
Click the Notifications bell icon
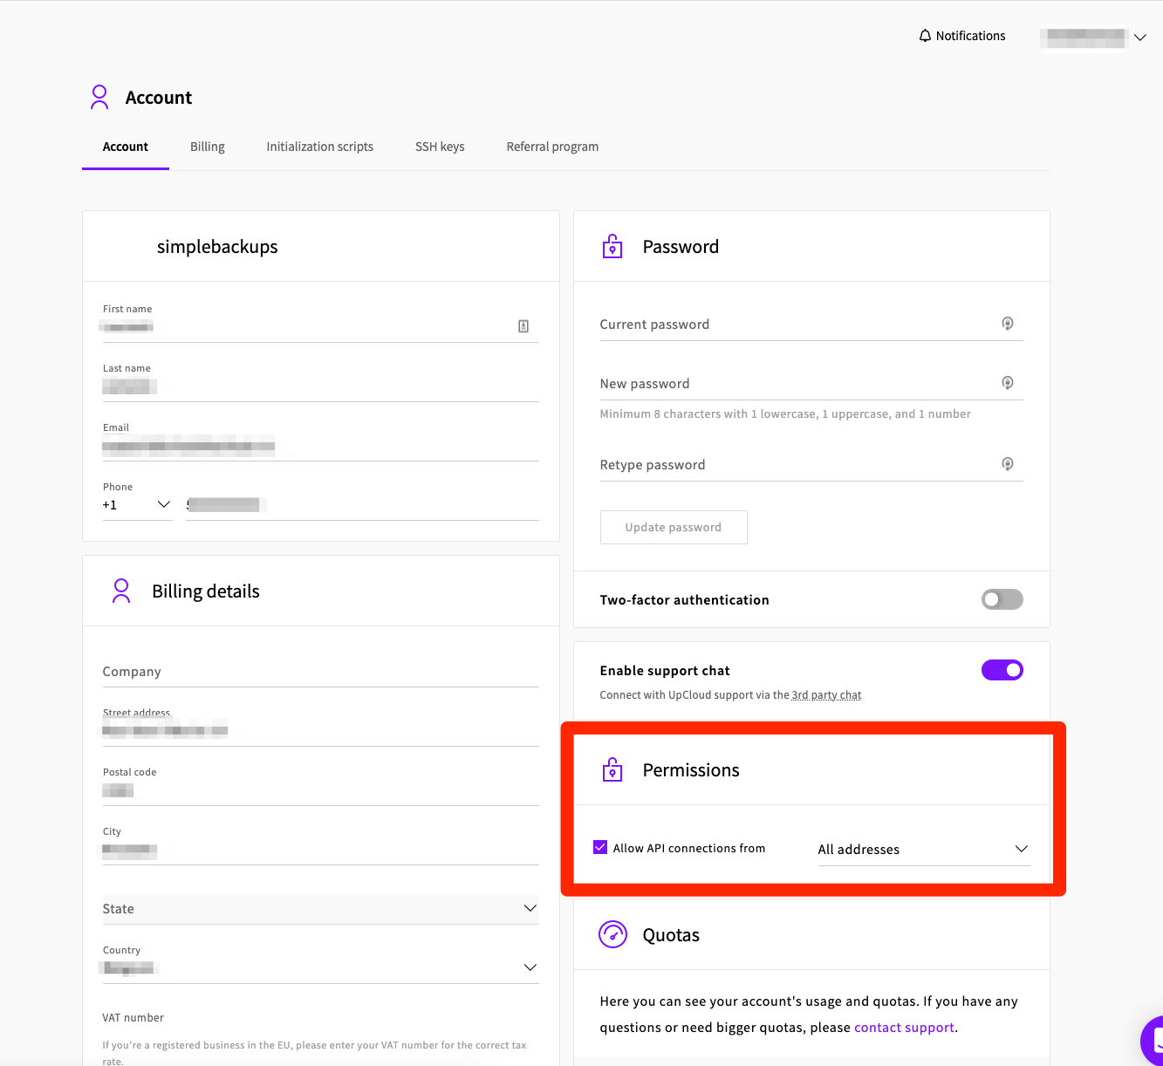pos(925,36)
